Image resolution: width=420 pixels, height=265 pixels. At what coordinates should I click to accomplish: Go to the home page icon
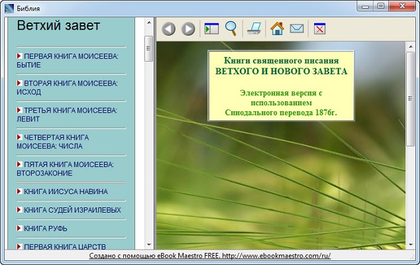[277, 28]
